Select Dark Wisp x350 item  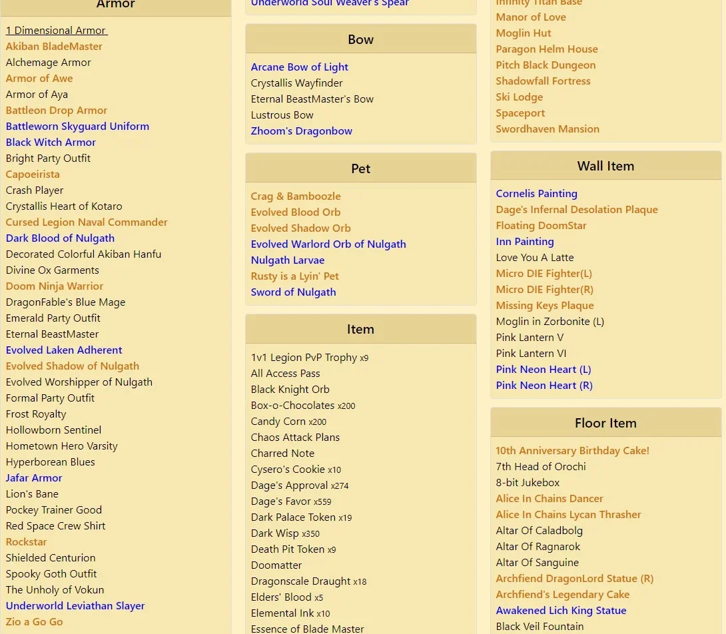[285, 533]
